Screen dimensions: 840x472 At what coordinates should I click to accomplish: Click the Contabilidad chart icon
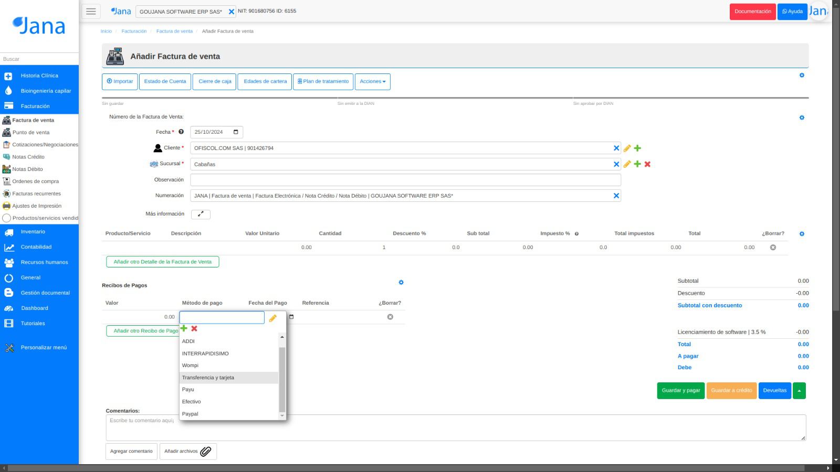[9, 247]
